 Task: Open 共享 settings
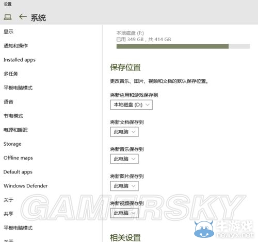(8, 214)
